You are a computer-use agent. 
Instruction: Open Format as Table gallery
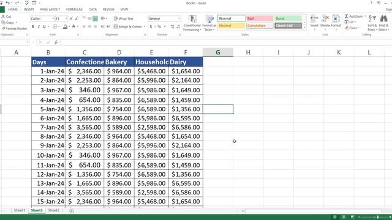click(209, 23)
